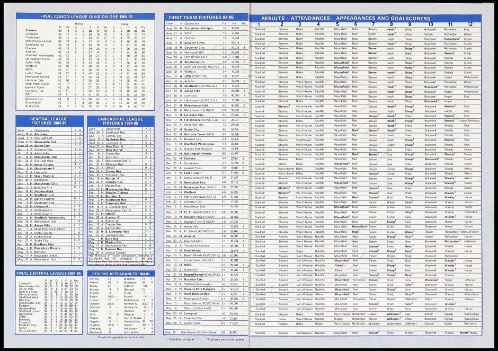Click 'Own Goals' in the Reserve Appearances list
Image resolution: width=498 pixels, height=351 pixels.
(x=131, y=332)
